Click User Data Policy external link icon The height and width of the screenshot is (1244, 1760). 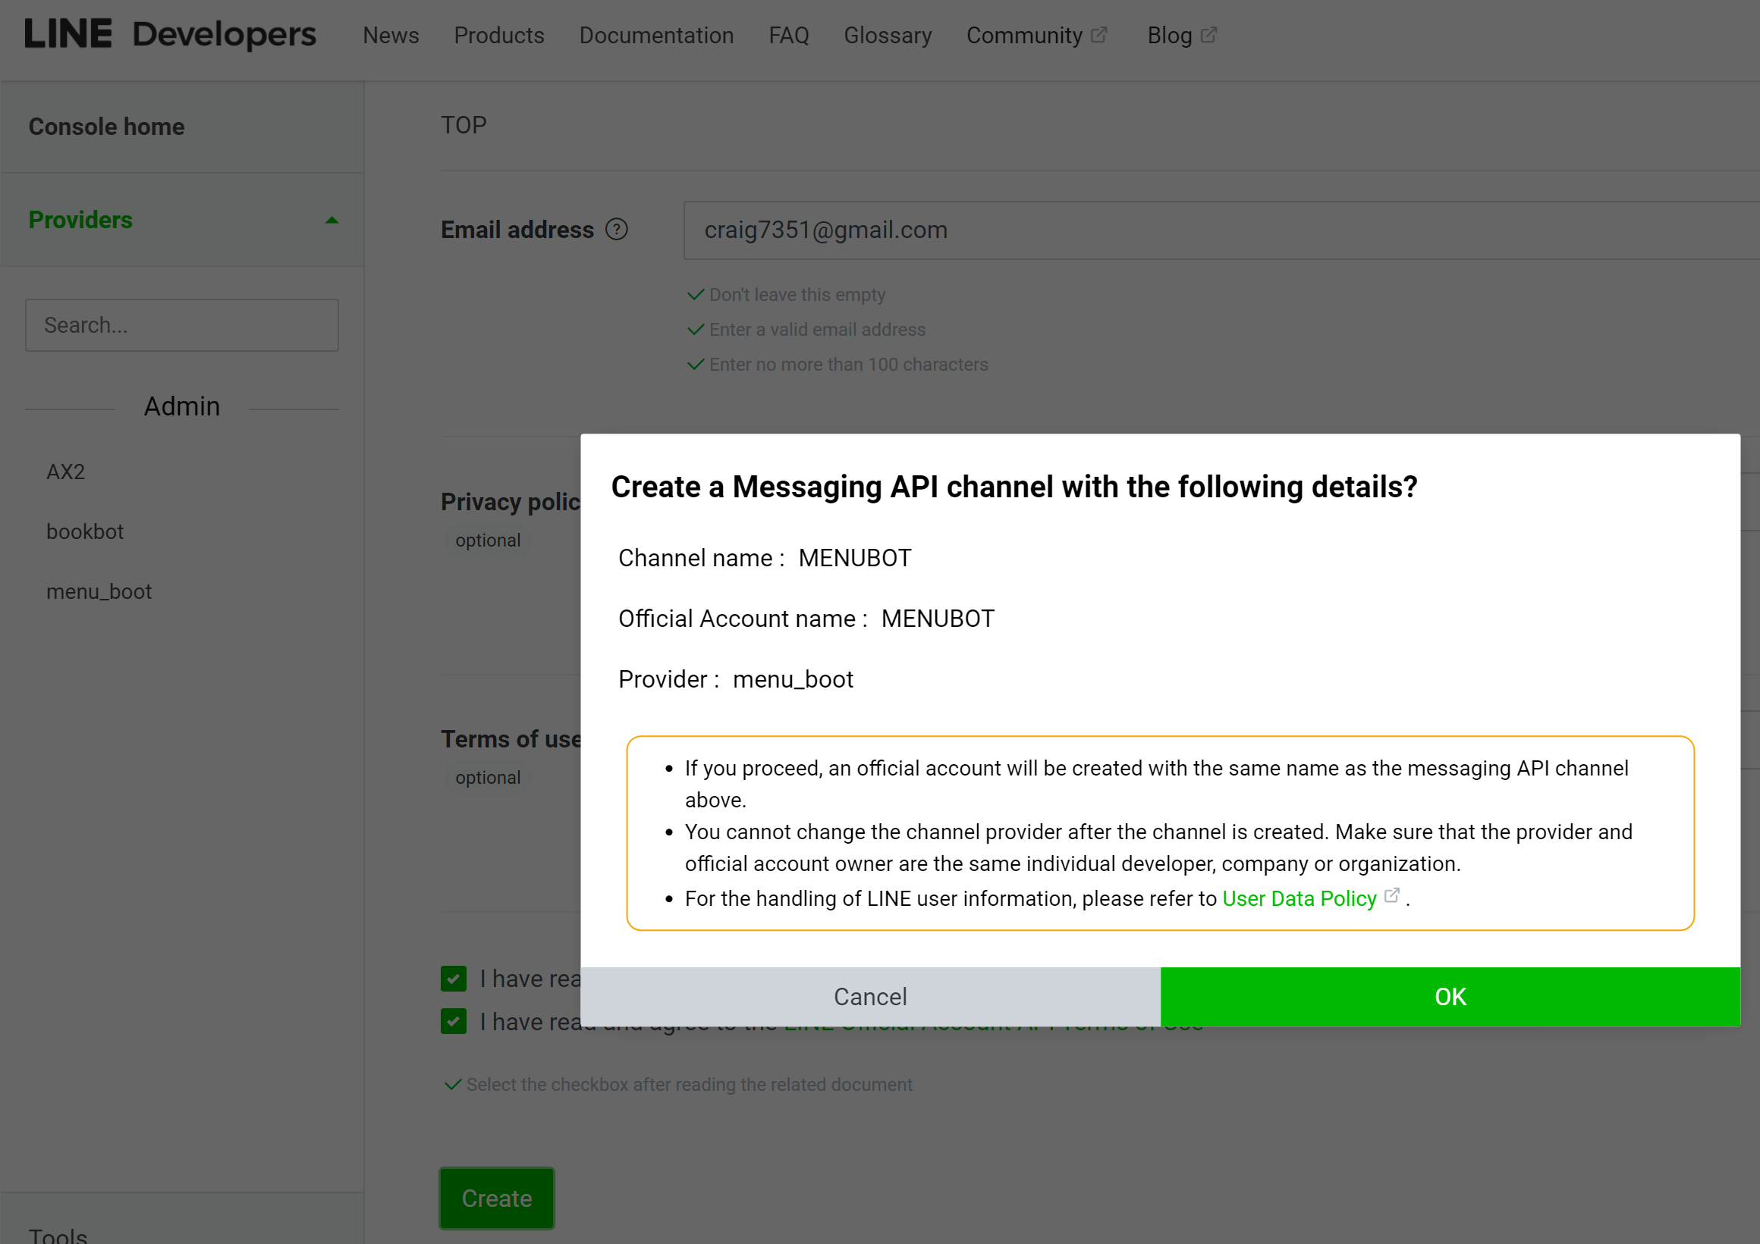pyautogui.click(x=1392, y=895)
